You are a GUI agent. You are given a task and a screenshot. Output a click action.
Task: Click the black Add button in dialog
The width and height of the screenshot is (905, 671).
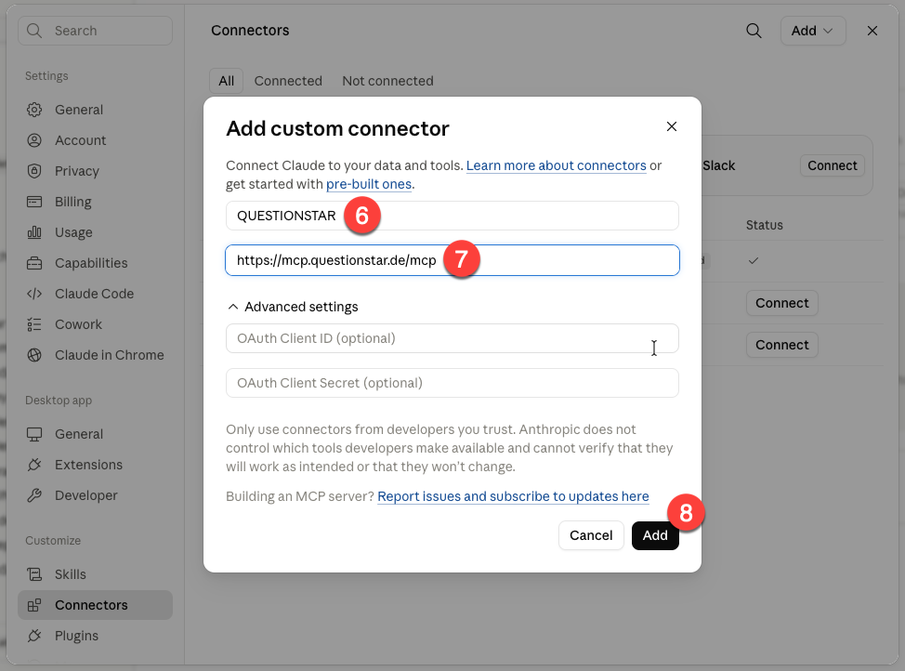tap(655, 535)
